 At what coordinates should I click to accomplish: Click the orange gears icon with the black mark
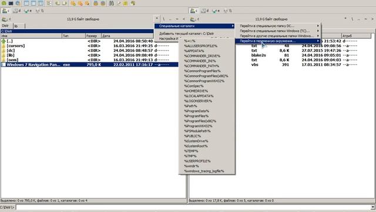[x=88, y=3]
